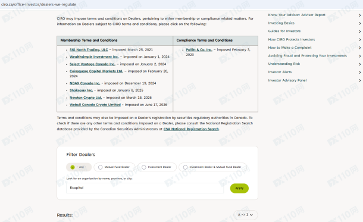363x222 pixels.
Task: Open Shakepay Inc. link
Action: (x=81, y=90)
